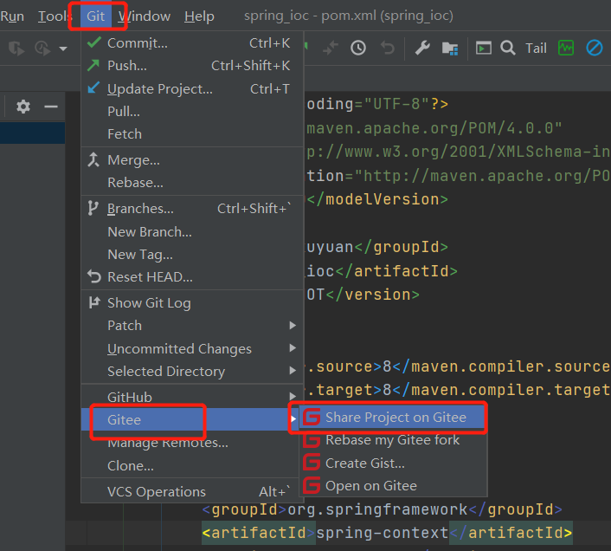Click the blue prohibited circle icon

(x=595, y=48)
